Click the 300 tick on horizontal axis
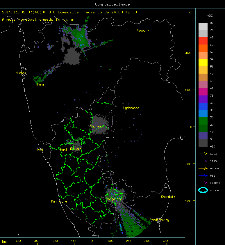The height and width of the screenshot is (245, 225). (x=147, y=241)
